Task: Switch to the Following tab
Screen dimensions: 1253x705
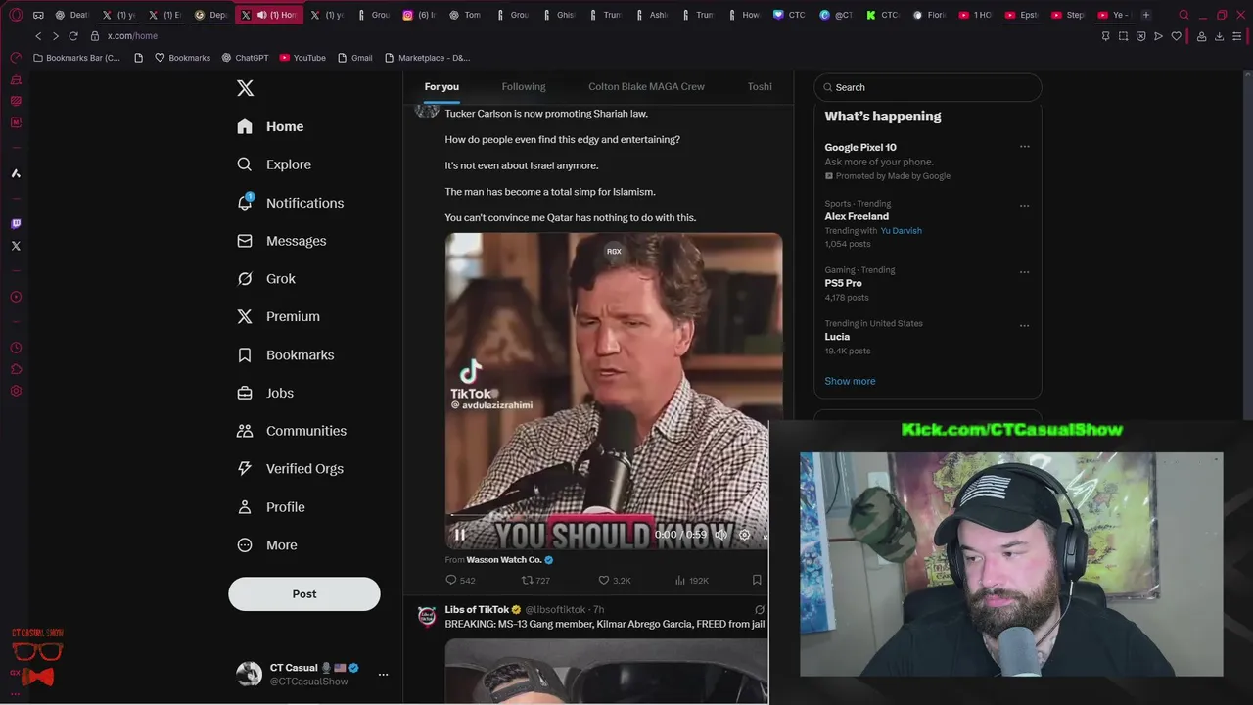Action: 524,87
